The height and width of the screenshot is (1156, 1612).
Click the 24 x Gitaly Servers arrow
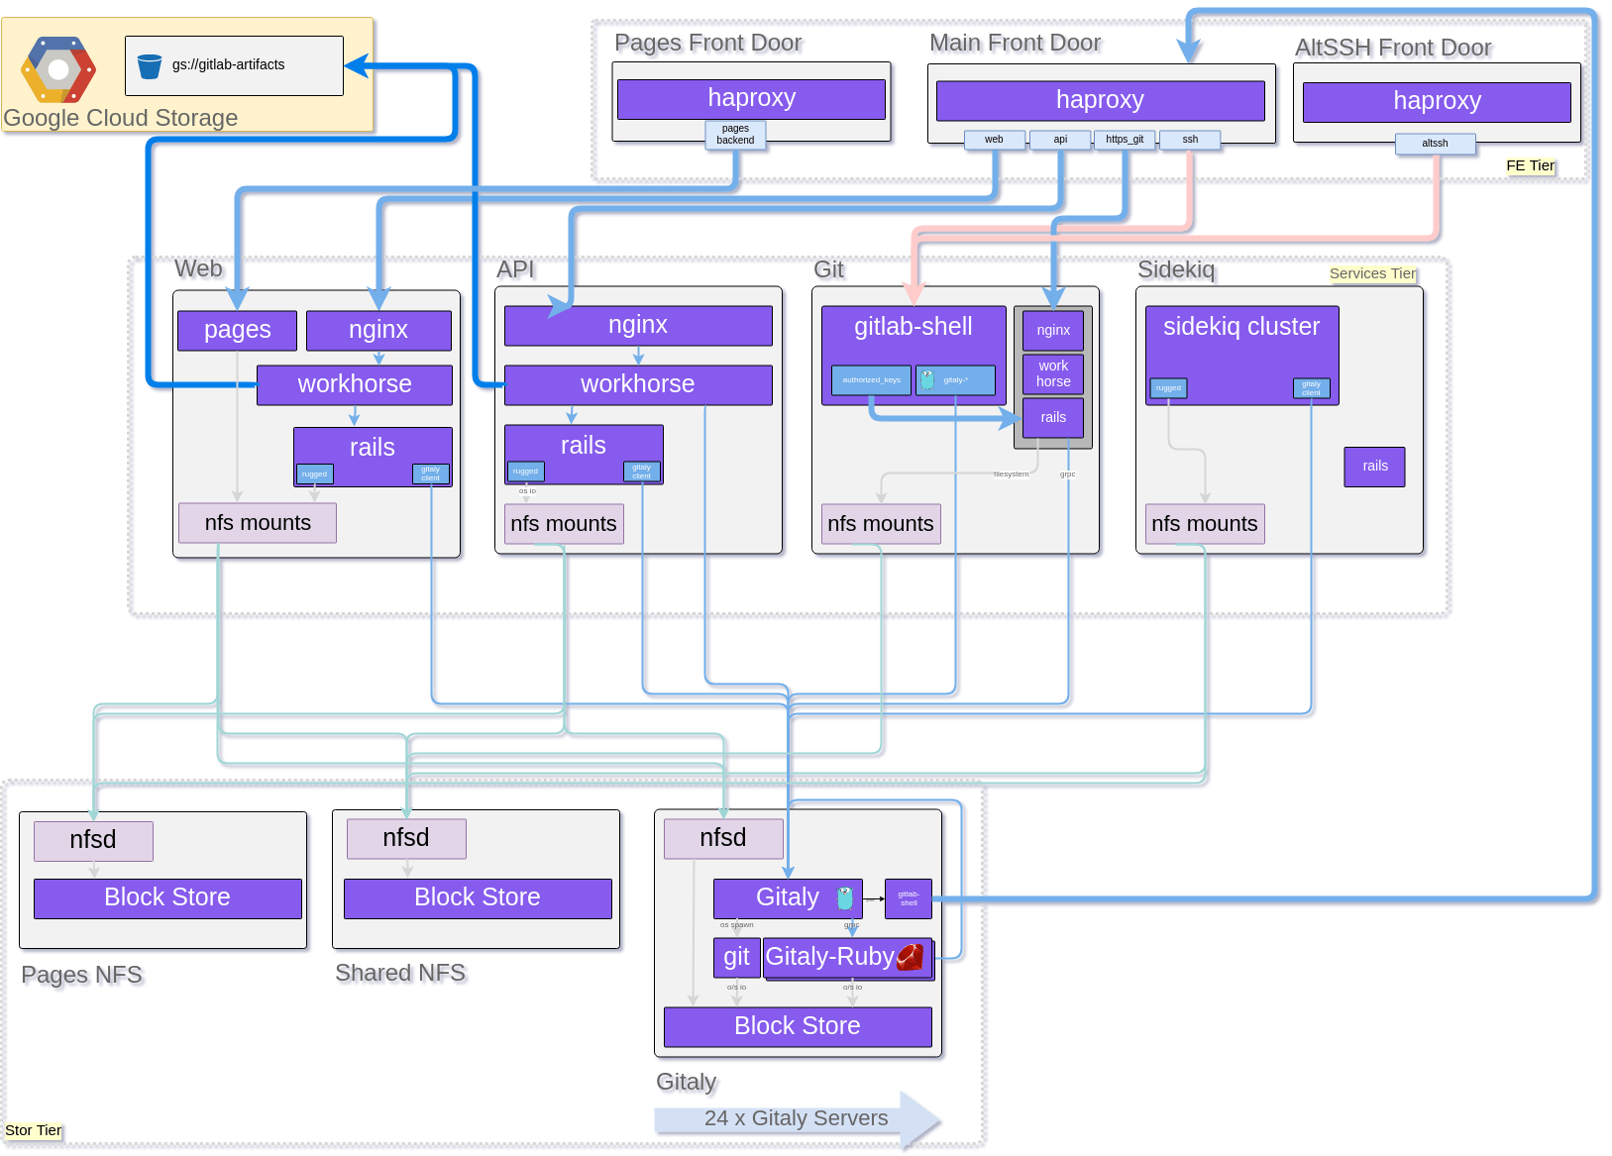[798, 1119]
